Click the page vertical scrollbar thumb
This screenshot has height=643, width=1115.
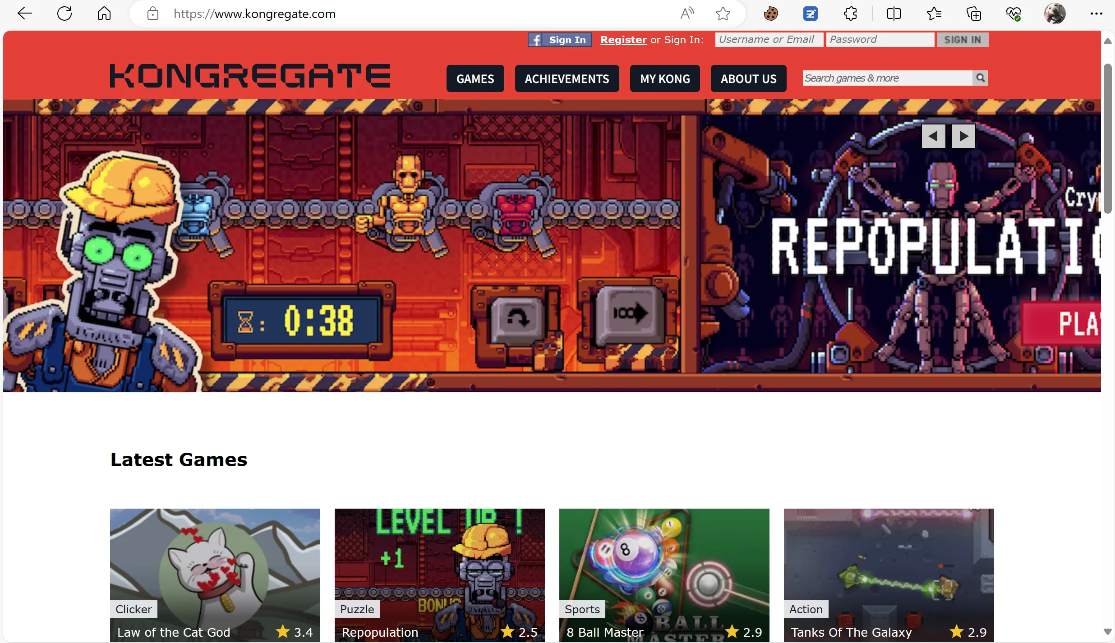[1107, 138]
